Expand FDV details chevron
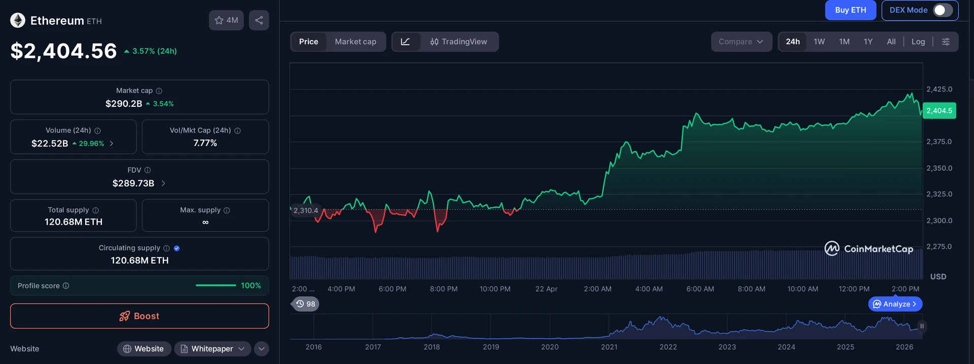 coord(163,183)
